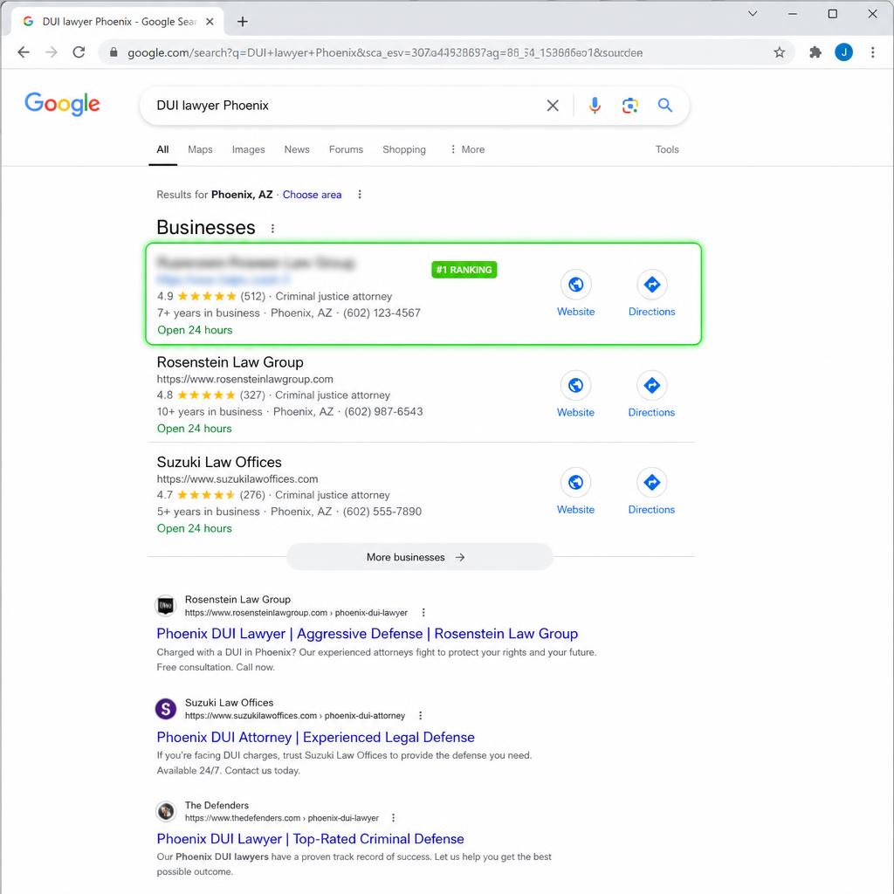Submit search with magnifier icon

click(664, 106)
